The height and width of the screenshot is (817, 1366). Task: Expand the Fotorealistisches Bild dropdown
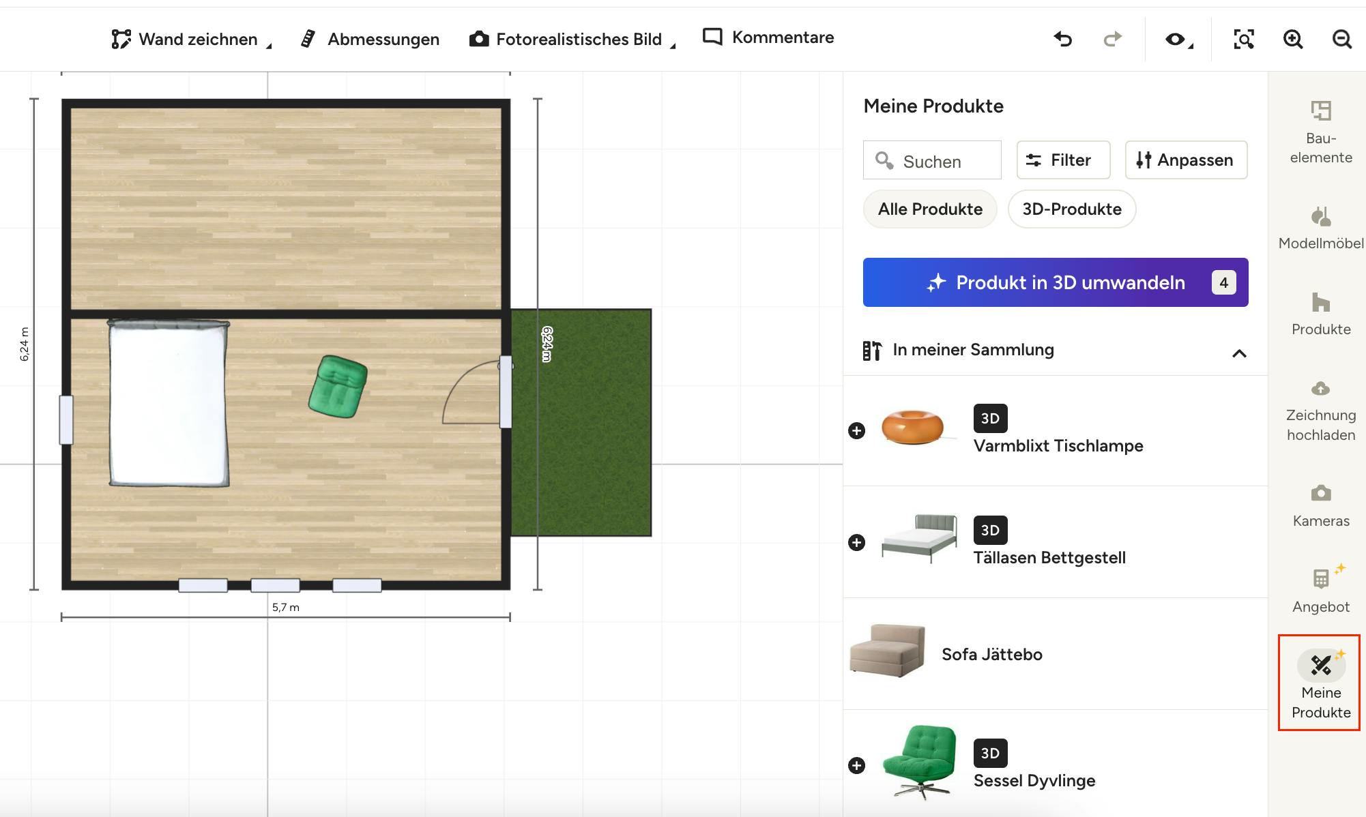tap(572, 39)
